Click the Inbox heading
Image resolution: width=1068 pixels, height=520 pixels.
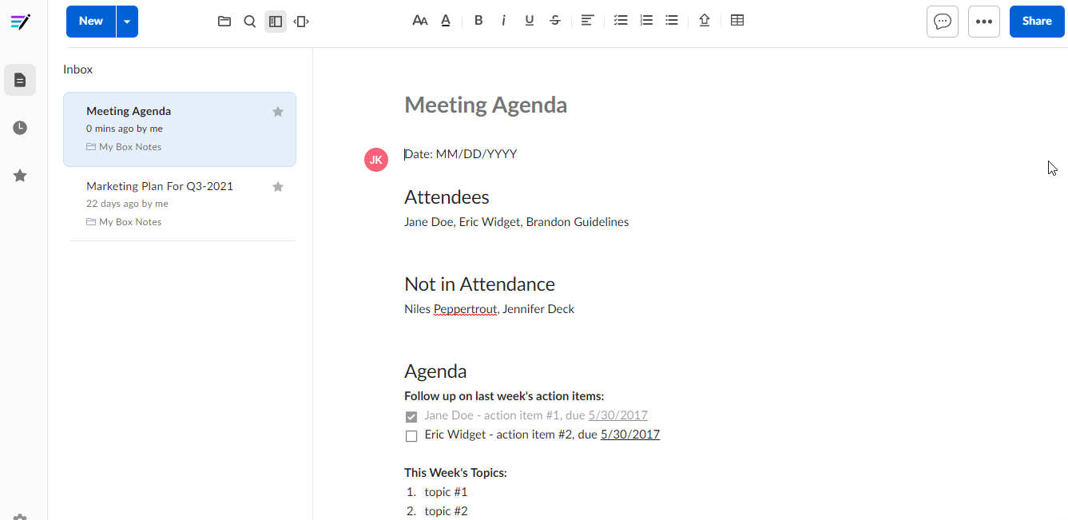(78, 69)
